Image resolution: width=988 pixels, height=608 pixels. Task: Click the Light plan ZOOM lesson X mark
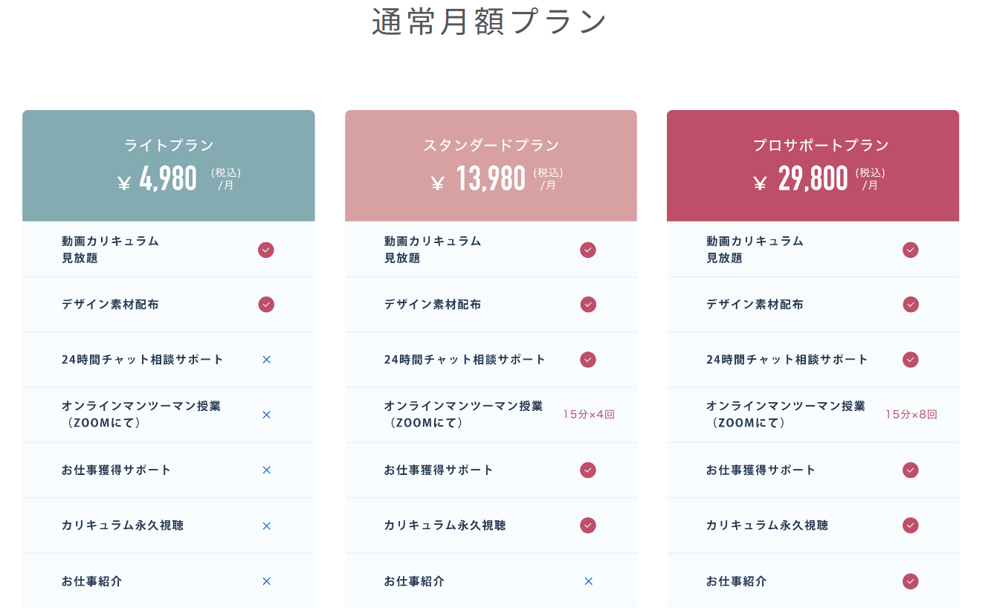pyautogui.click(x=266, y=415)
